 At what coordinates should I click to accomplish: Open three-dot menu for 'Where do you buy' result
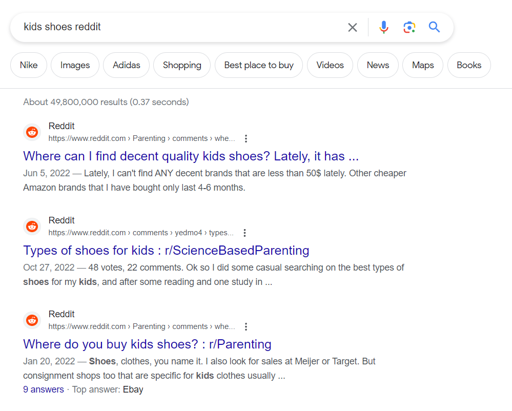click(x=246, y=326)
